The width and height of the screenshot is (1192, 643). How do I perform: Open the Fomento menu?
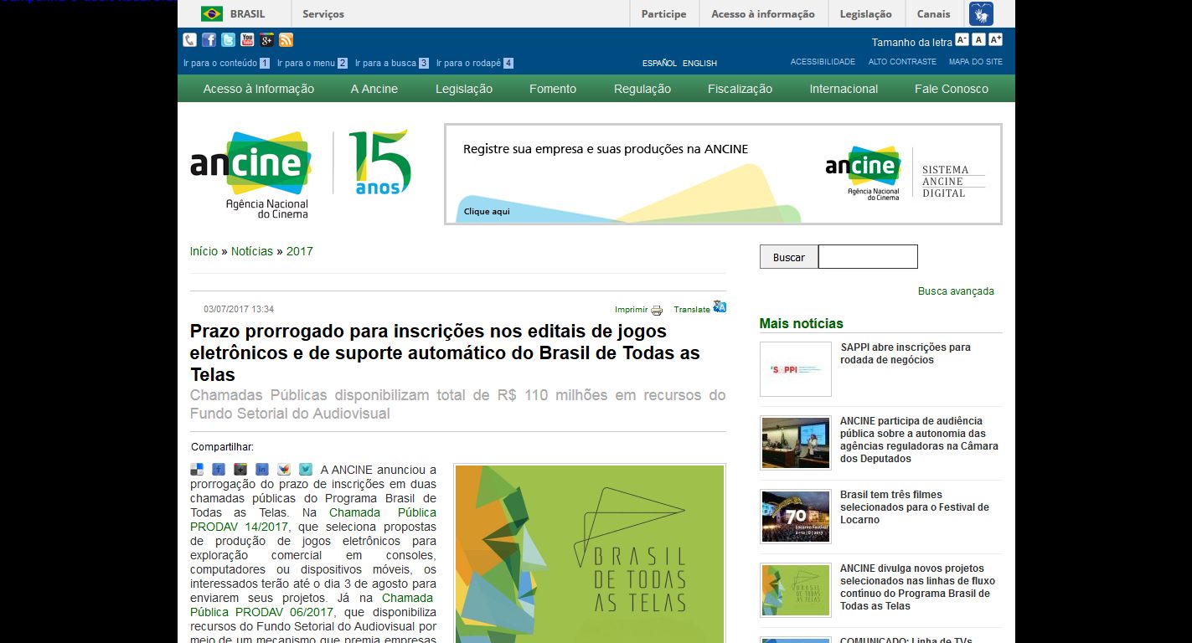pos(553,89)
